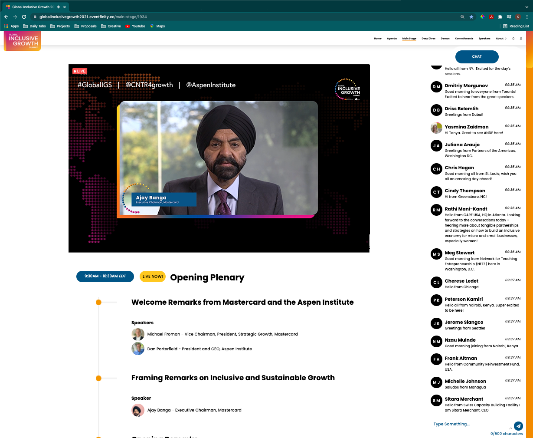Open the Apps bookmark shortcut
This screenshot has width=533, height=438.
tap(12, 26)
